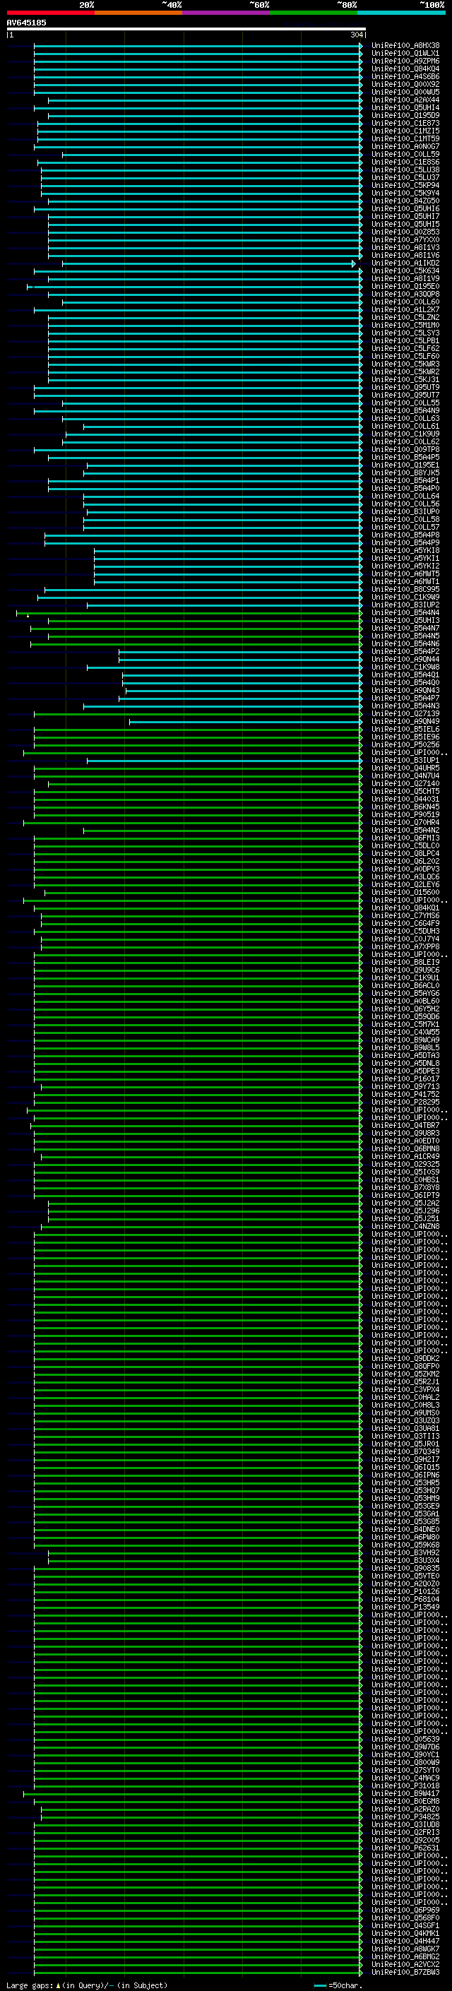Open hit UniRef100_Q1WLX1
The height and width of the screenshot is (1991, 452).
pyautogui.click(x=405, y=54)
